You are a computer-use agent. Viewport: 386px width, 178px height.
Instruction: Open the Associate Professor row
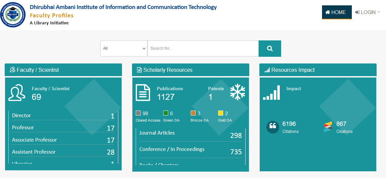pyautogui.click(x=63, y=140)
